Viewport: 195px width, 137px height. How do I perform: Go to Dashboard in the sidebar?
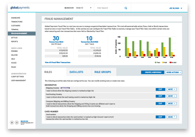pos(16,18)
